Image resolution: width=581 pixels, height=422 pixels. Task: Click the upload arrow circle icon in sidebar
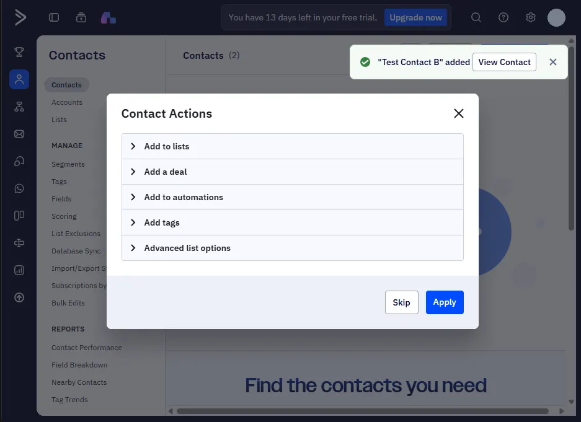click(x=19, y=297)
